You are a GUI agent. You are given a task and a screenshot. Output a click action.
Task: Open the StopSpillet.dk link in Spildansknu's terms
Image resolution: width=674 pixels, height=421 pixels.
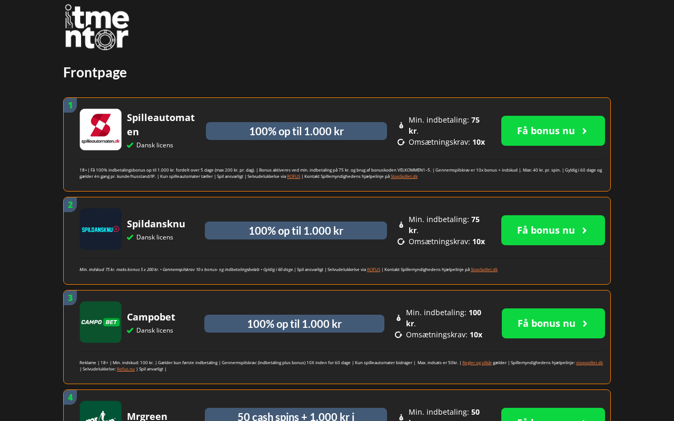484,269
